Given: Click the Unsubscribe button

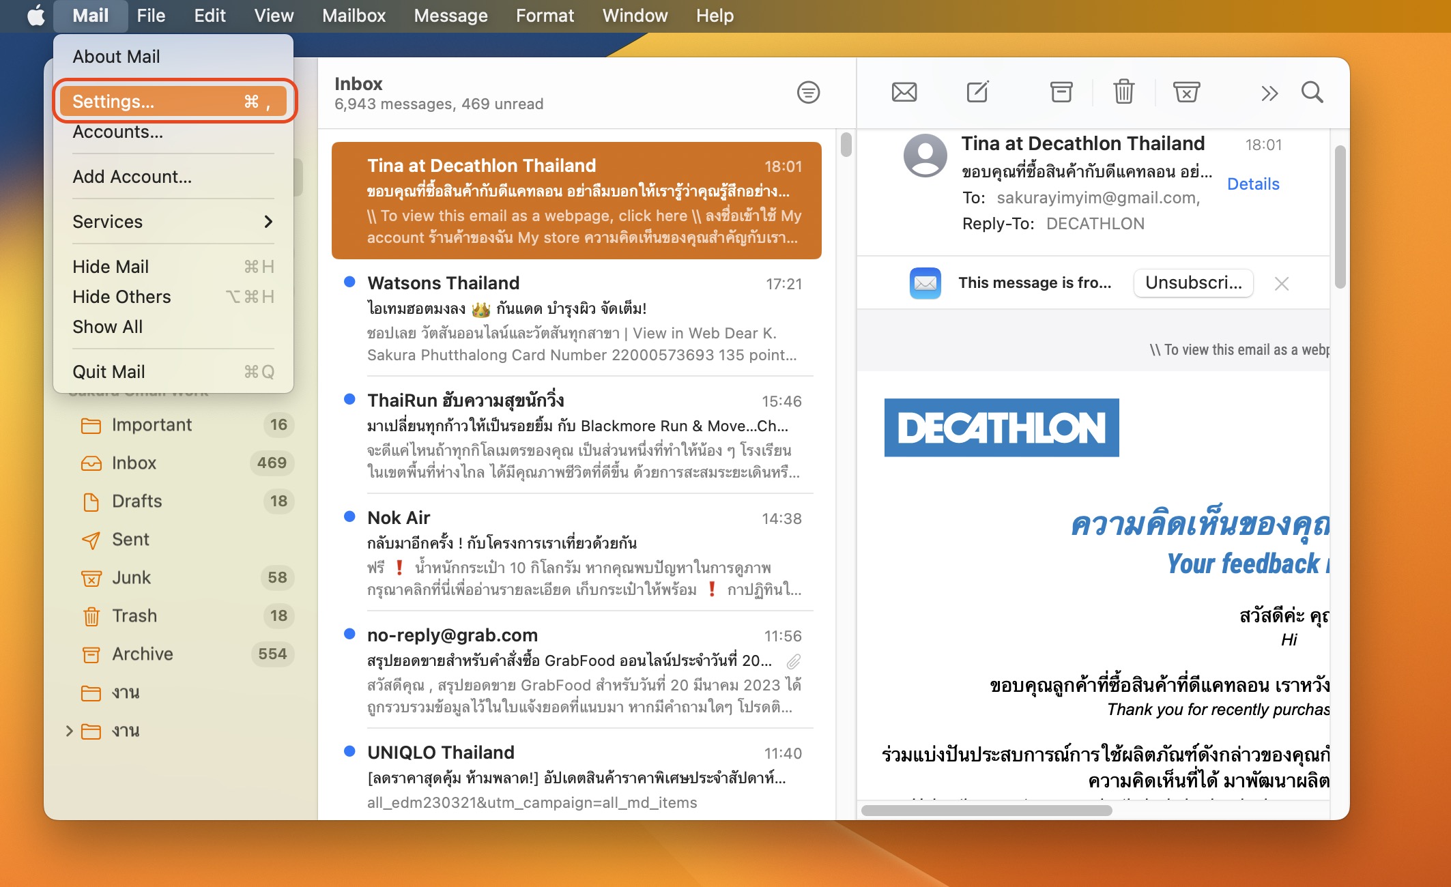Looking at the screenshot, I should (1193, 283).
